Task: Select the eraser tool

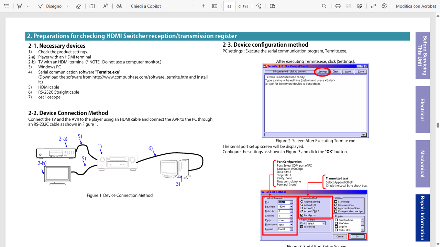Action: (x=78, y=6)
